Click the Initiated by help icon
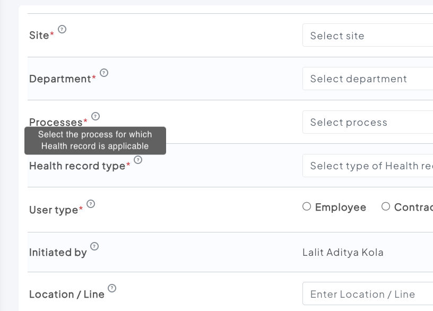The width and height of the screenshot is (433, 311). click(x=94, y=246)
